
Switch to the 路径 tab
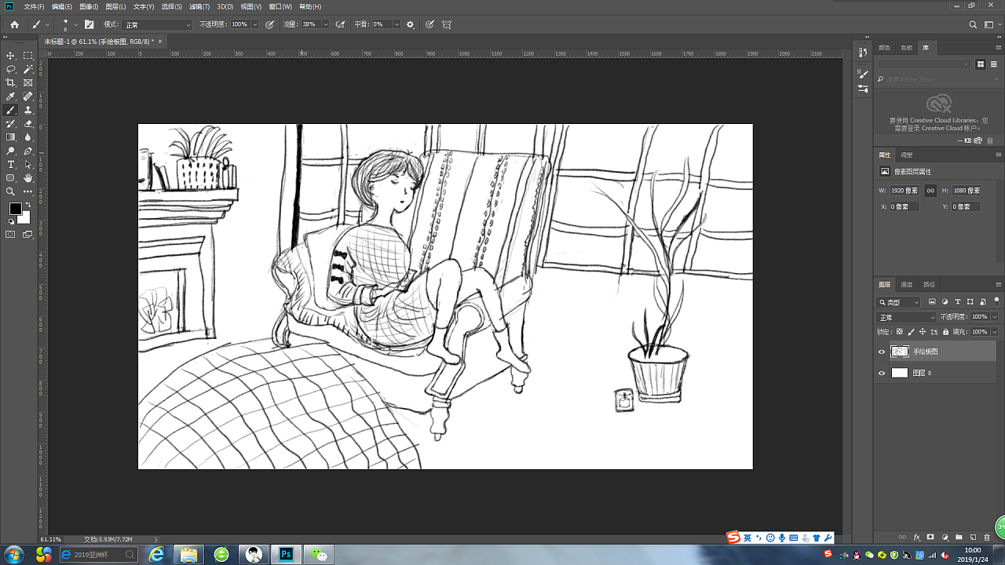[929, 284]
